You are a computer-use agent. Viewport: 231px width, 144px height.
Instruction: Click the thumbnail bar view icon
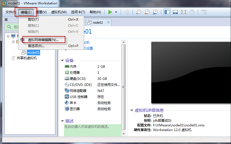tap(175, 12)
